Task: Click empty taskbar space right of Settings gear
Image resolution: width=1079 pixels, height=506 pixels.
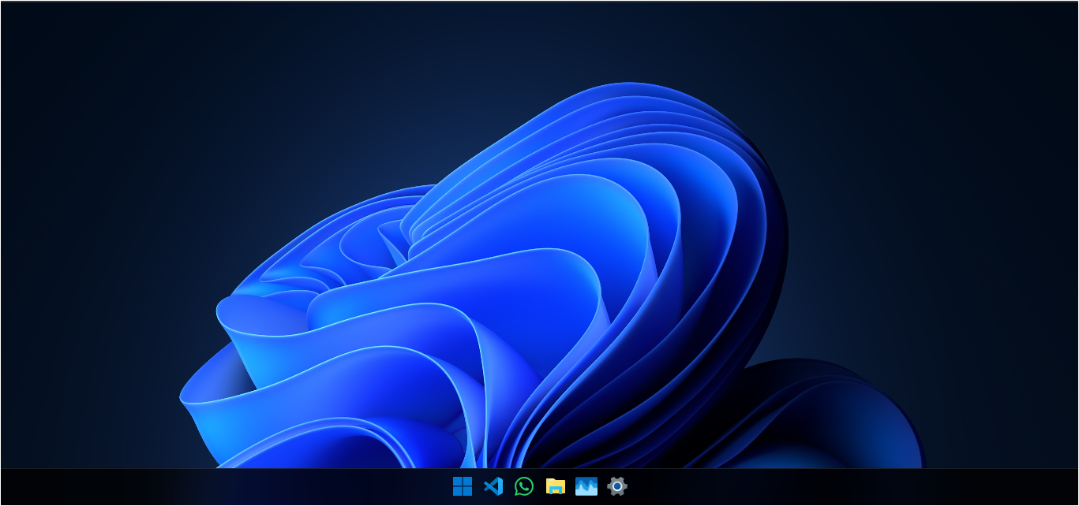Action: pyautogui.click(x=829, y=487)
